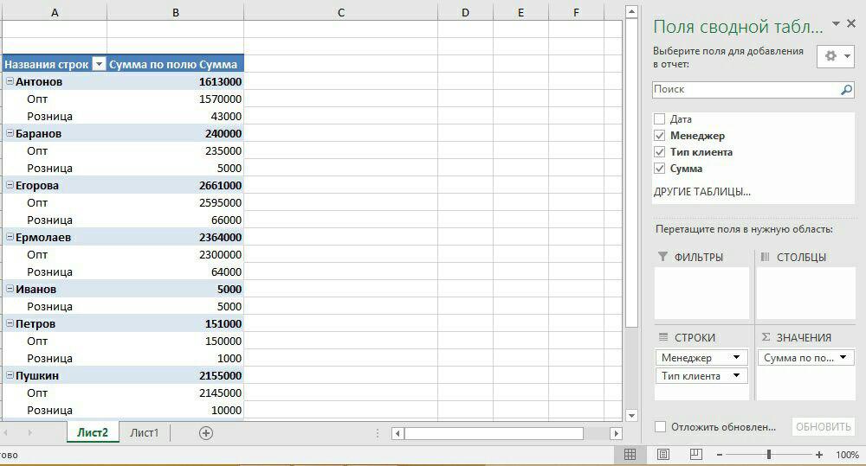Image resolution: width=866 pixels, height=466 pixels.
Task: Open the Названия строк filter dropdown
Action: click(x=99, y=64)
